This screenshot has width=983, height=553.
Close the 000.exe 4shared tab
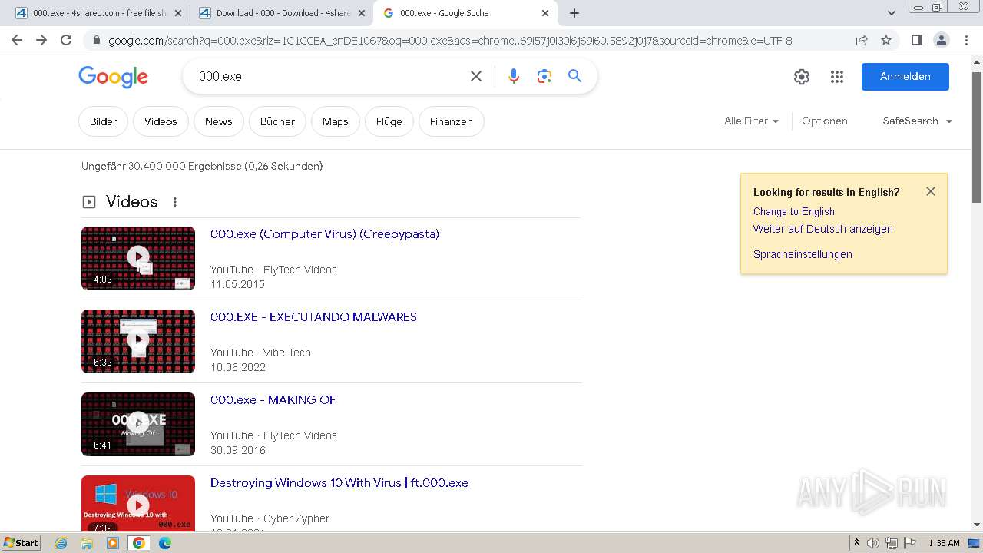(x=178, y=13)
